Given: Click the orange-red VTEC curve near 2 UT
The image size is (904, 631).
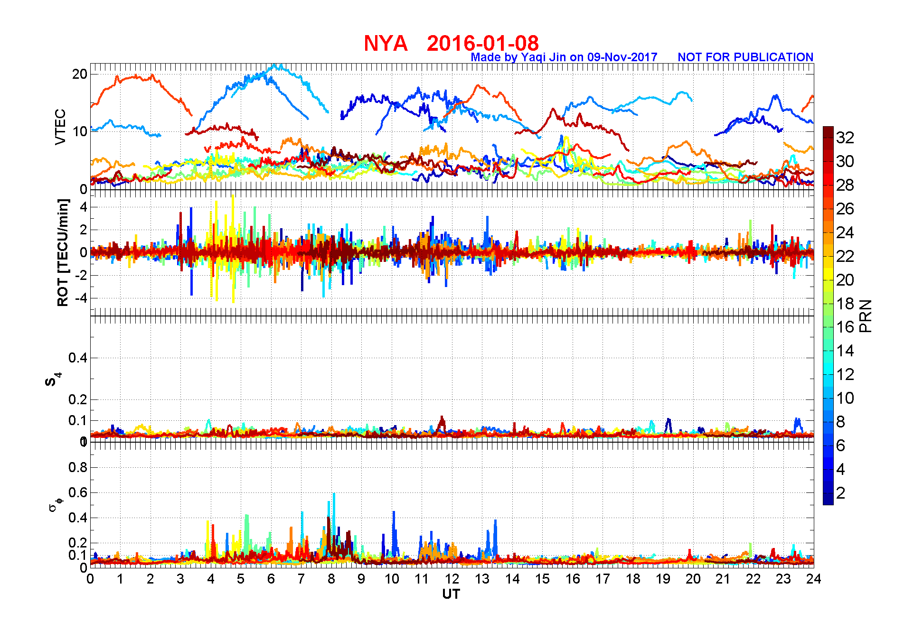Looking at the screenshot, I should (152, 76).
